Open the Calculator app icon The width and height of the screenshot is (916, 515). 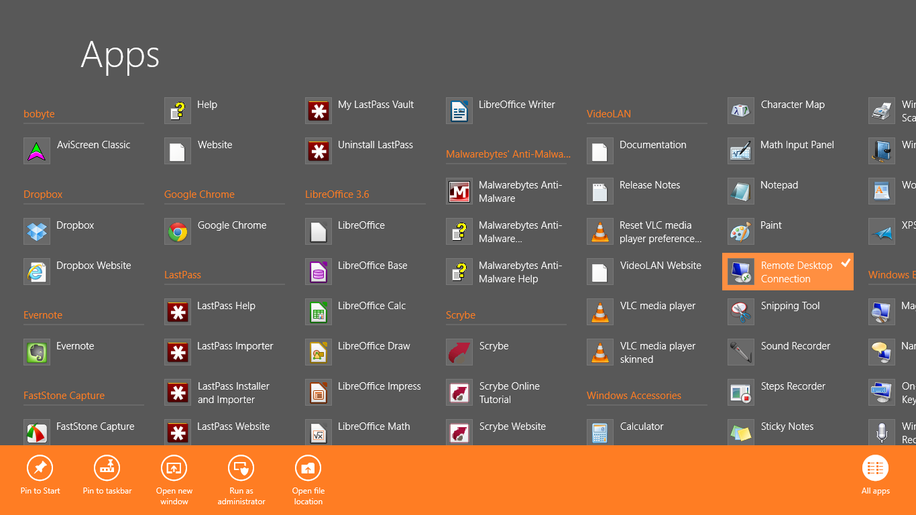600,433
